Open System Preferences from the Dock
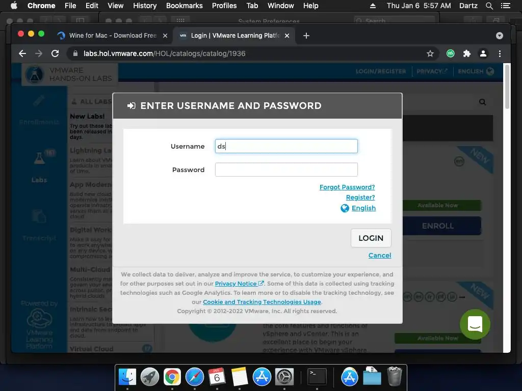This screenshot has width=522, height=391. 284,377
